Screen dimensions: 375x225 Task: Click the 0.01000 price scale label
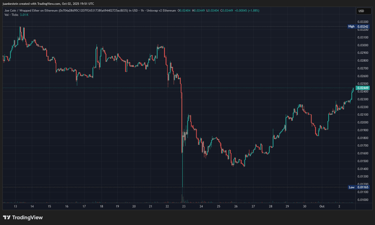pos(363,200)
